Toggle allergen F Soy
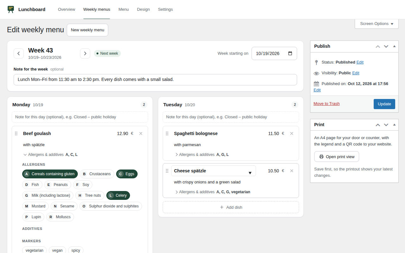The width and height of the screenshot is (405, 253). (x=83, y=185)
